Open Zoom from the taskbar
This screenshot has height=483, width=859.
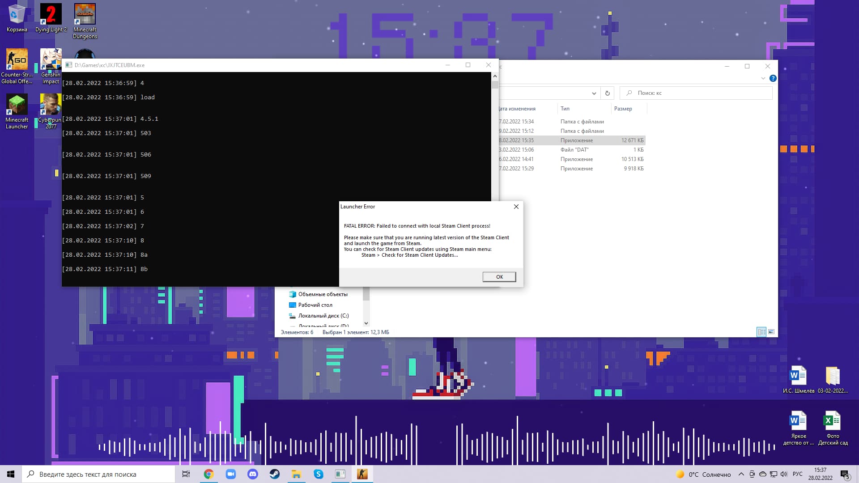click(x=230, y=474)
